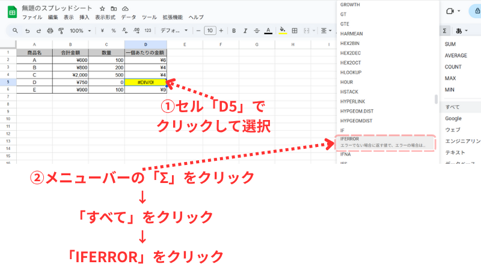Open the データ menu
The width and height of the screenshot is (481, 270).
(x=129, y=17)
